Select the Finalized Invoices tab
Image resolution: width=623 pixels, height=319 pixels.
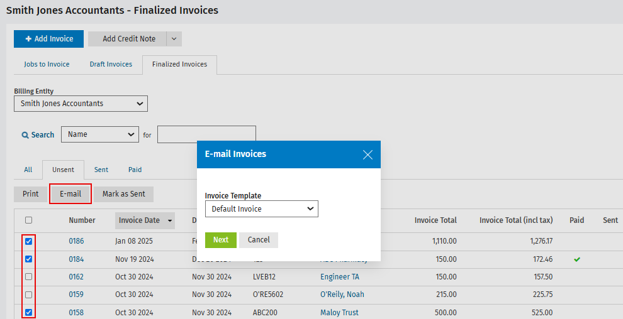point(179,64)
